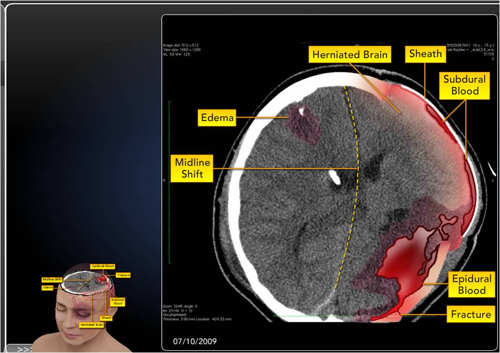Select the Edema label on CT scan

[x=216, y=118]
